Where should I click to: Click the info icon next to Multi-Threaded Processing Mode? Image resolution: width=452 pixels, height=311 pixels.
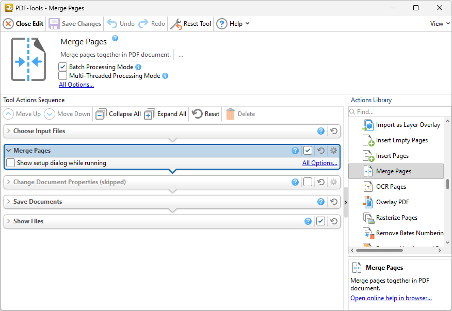click(165, 76)
